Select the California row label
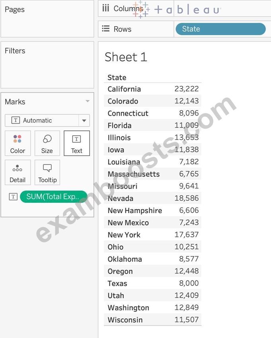Image resolution: width=271 pixels, height=338 pixels. (x=124, y=89)
